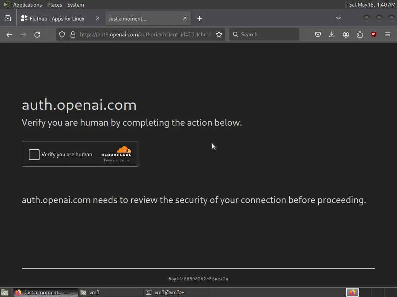Open the Firefox hamburger menu
Viewport: 397px width, 297px height.
pyautogui.click(x=388, y=34)
